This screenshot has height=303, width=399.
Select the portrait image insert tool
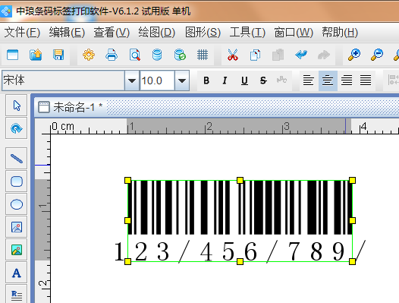(17, 227)
